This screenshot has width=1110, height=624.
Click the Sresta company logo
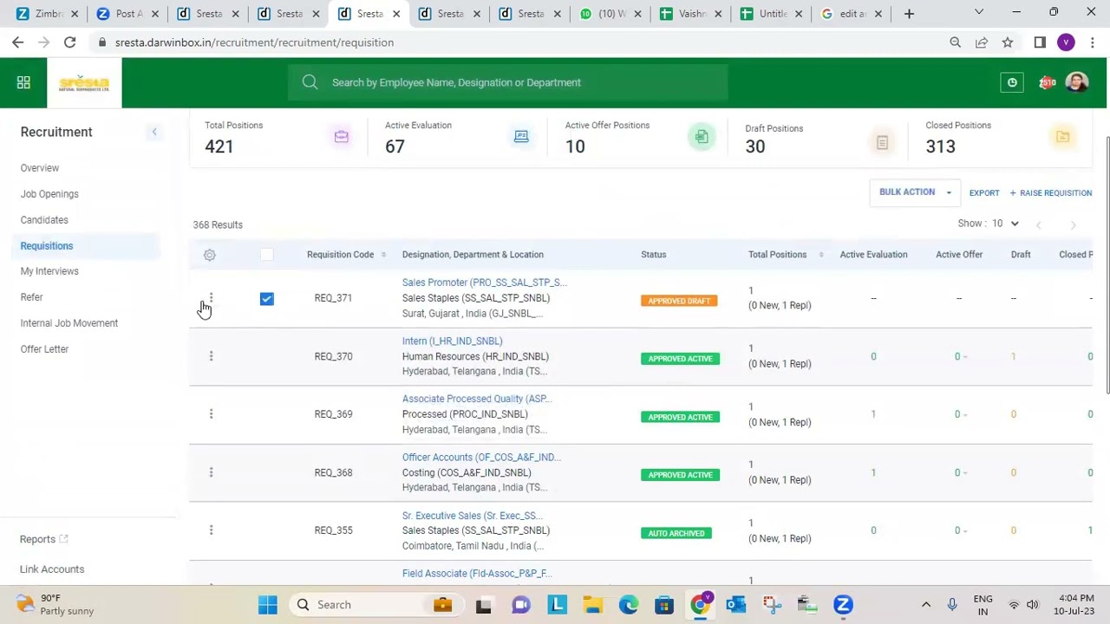click(x=84, y=83)
